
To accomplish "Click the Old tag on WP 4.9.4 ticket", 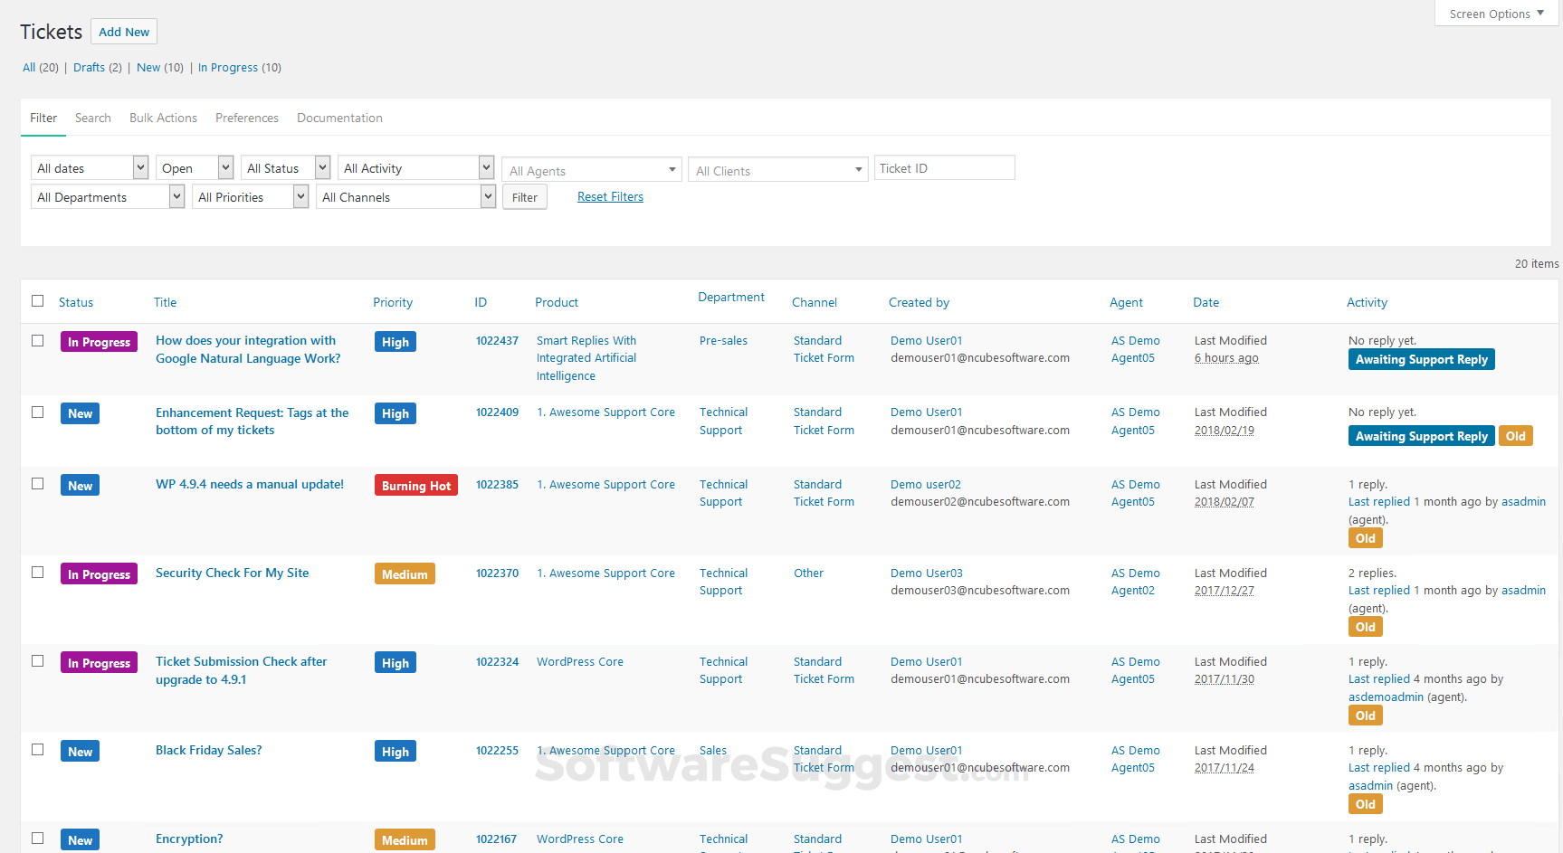I will pyautogui.click(x=1365, y=538).
